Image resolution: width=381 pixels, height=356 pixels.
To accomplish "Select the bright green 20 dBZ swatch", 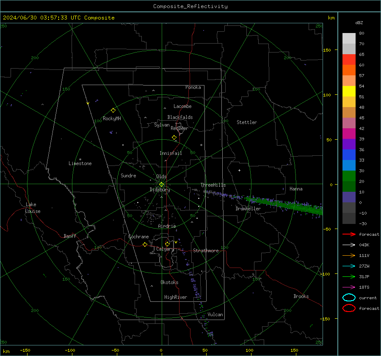I will [349, 176].
